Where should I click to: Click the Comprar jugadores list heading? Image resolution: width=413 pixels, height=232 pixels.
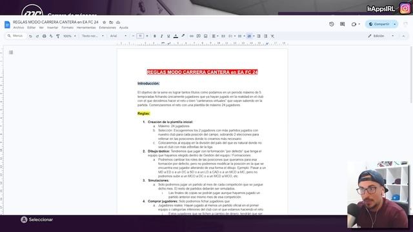click(163, 201)
